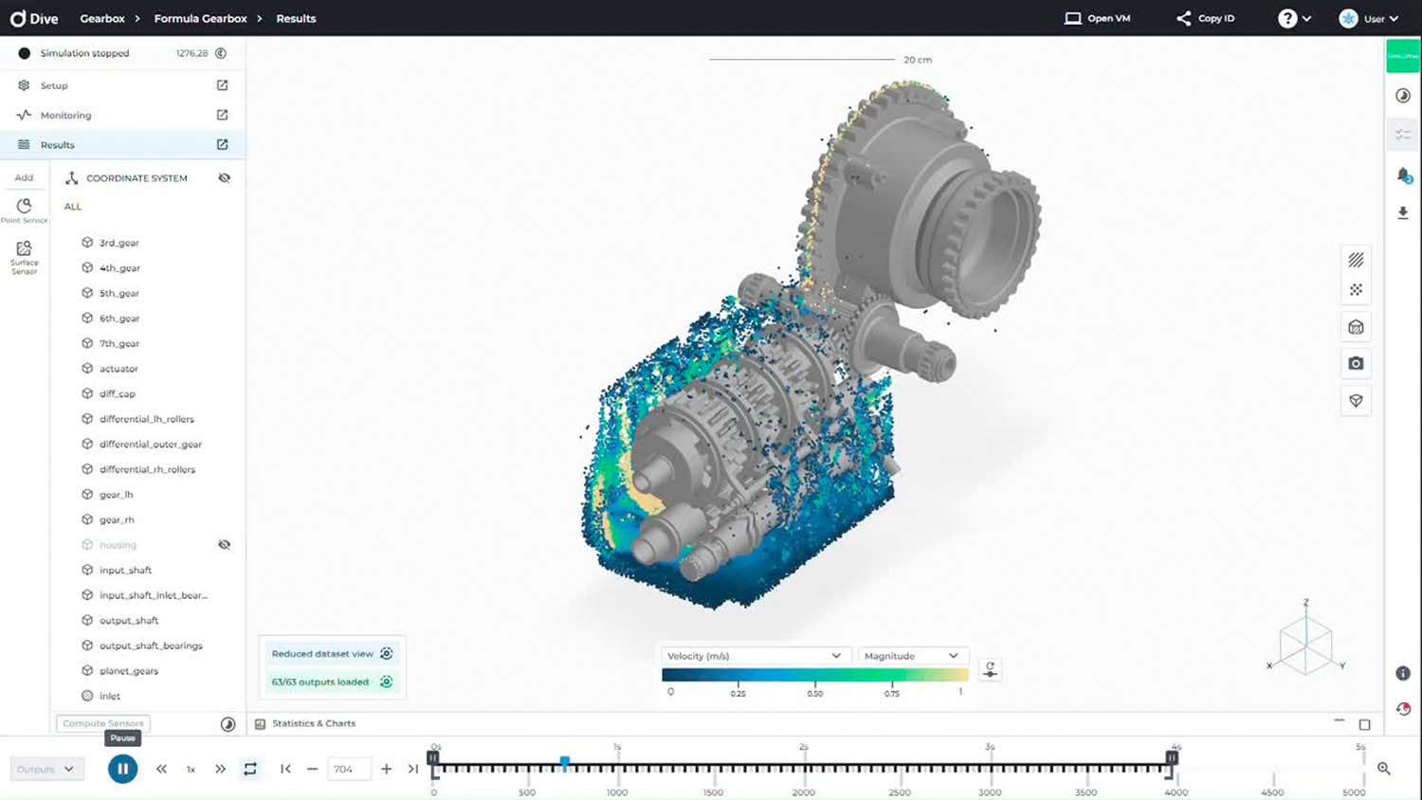This screenshot has height=800, width=1422.
Task: Expand the Magnitude component dropdown
Action: point(910,656)
